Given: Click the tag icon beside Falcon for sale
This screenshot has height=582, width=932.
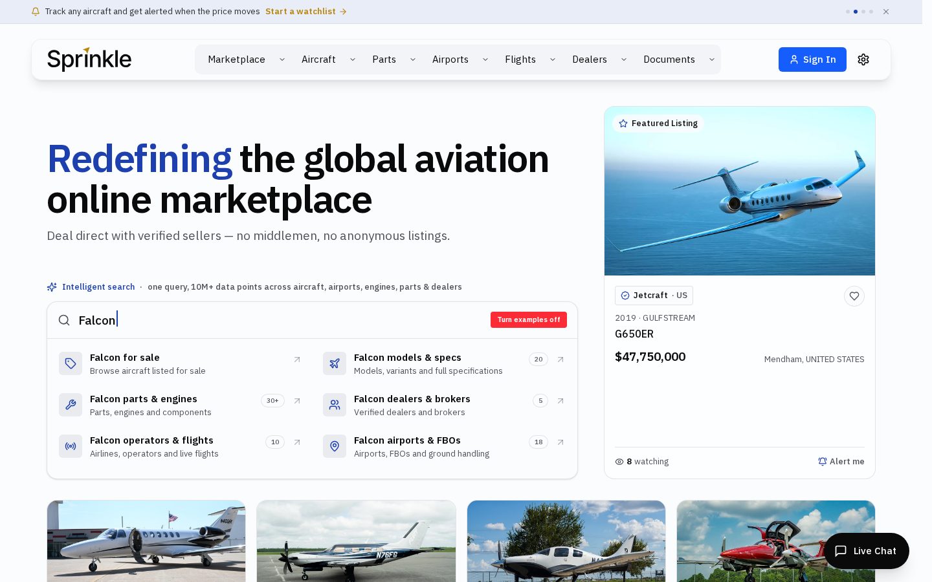Looking at the screenshot, I should pyautogui.click(x=71, y=363).
